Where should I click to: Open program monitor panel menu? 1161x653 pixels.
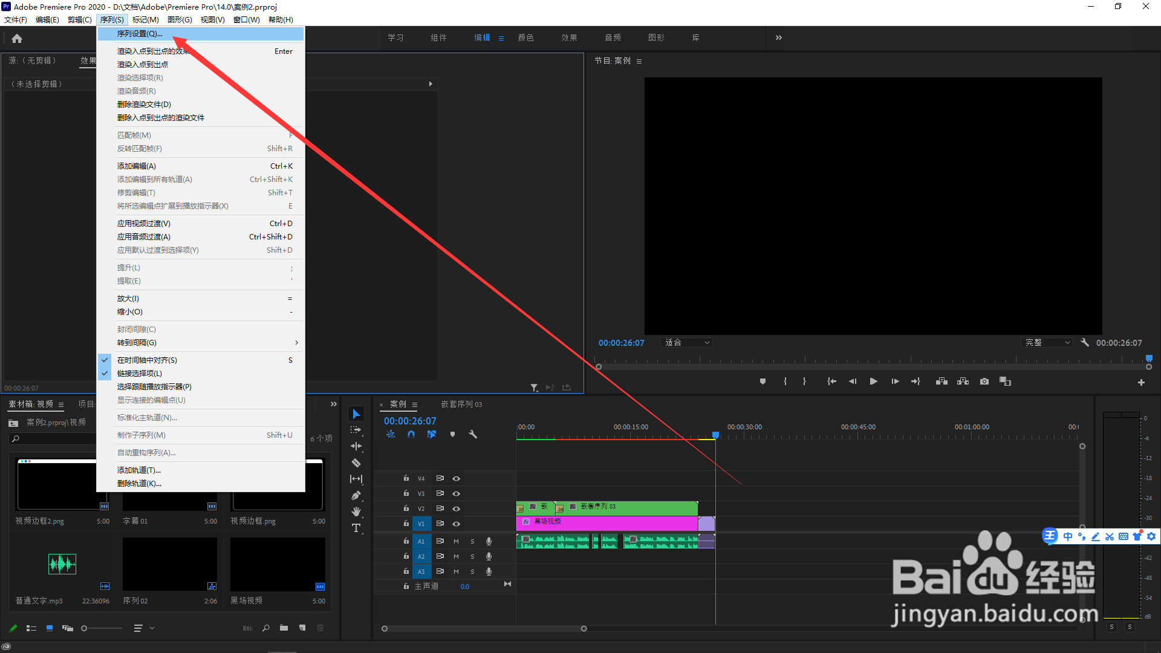click(x=639, y=61)
